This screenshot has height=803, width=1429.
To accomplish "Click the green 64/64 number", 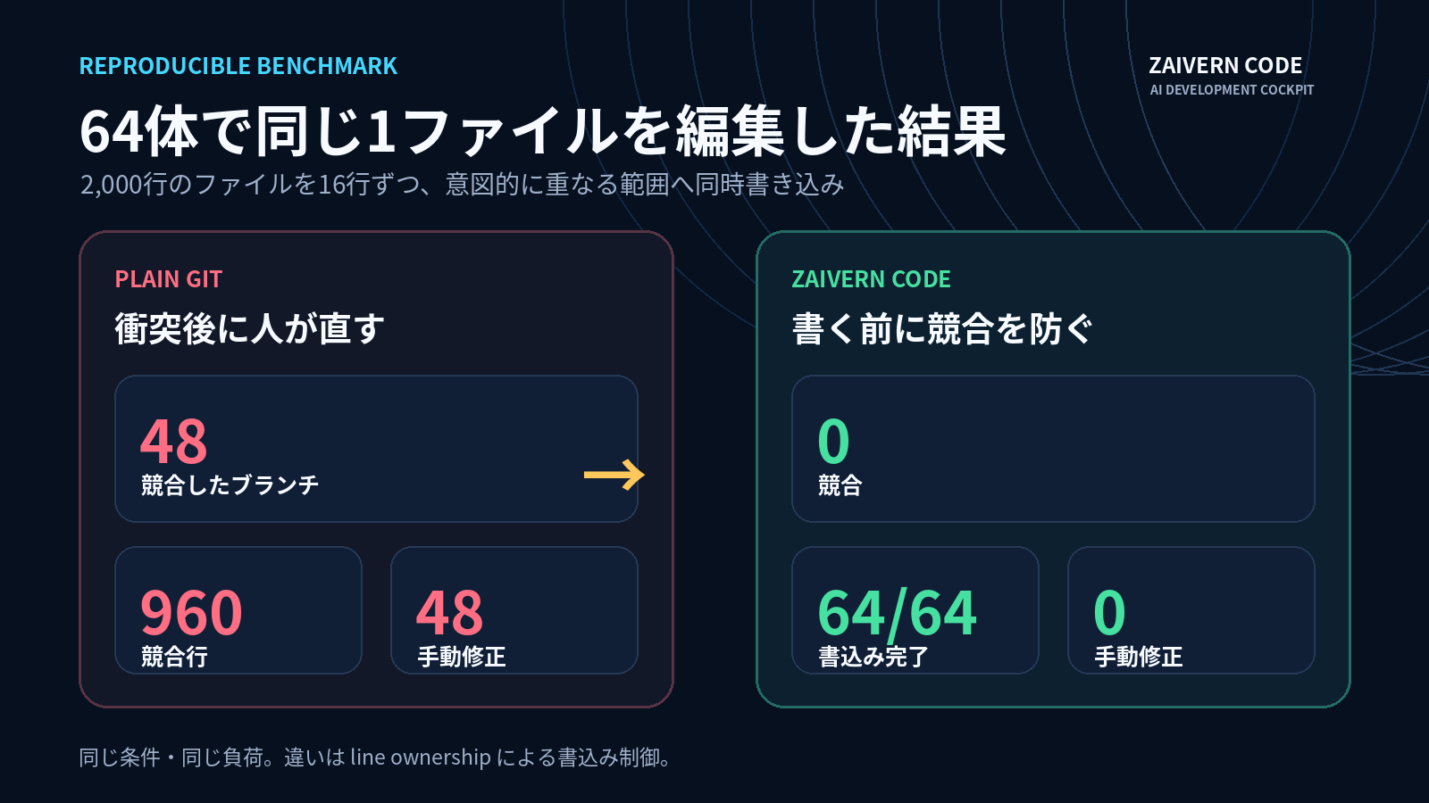I will coord(898,614).
